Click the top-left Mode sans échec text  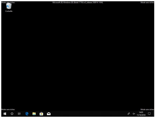pos(8,2)
